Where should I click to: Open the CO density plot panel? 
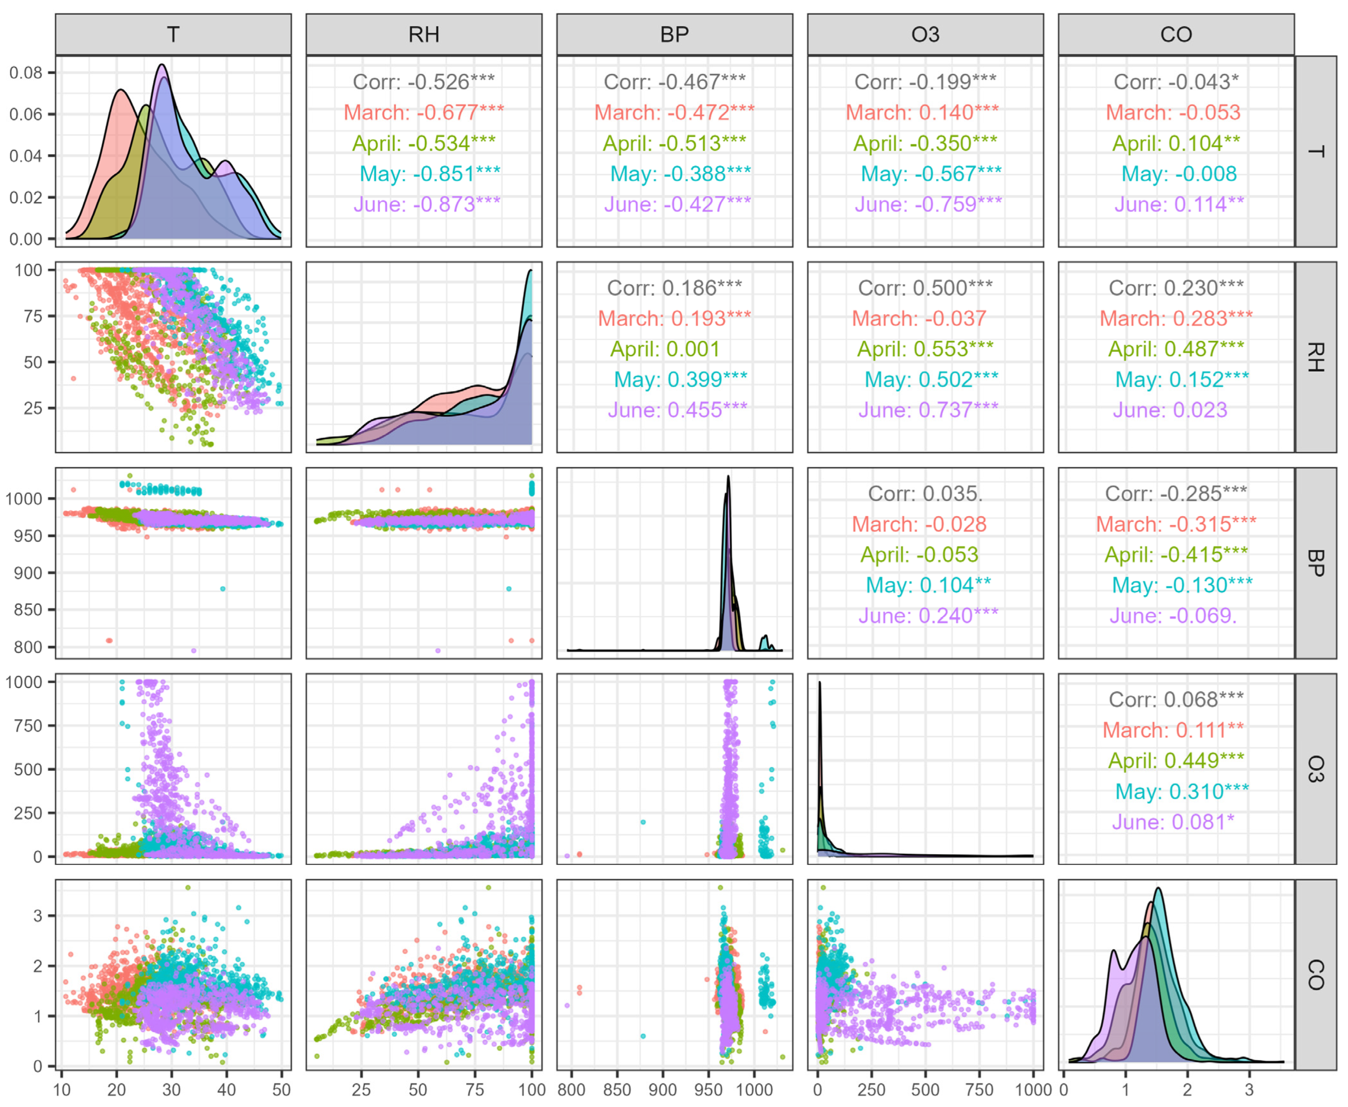point(1176,975)
